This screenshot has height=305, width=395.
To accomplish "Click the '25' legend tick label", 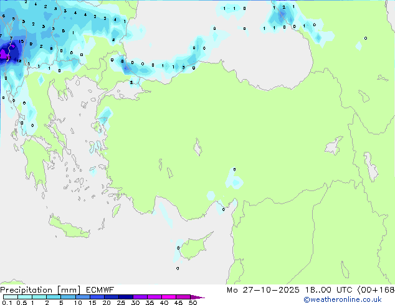I will 121,303.
